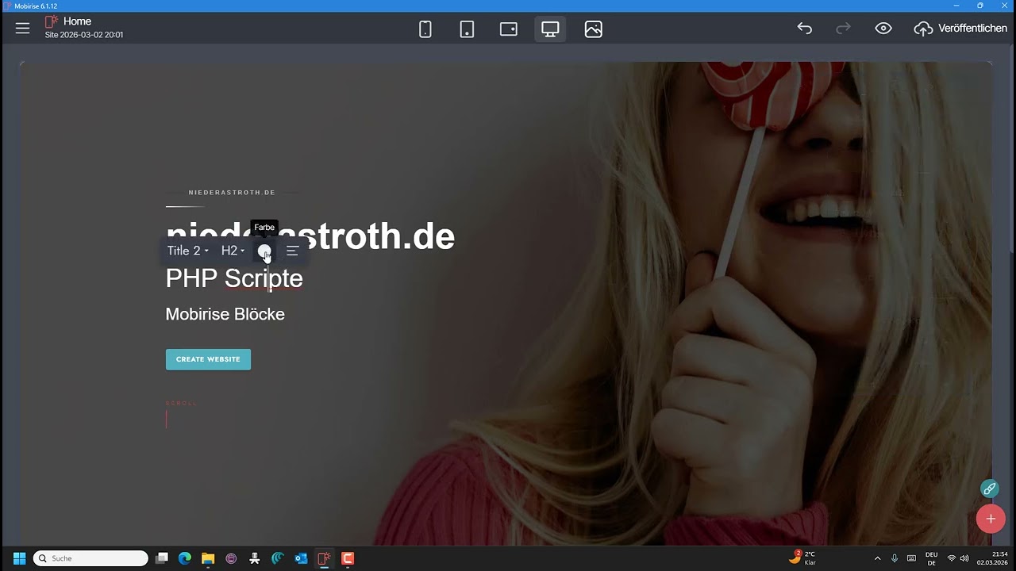The width and height of the screenshot is (1016, 571).
Task: Open the text alignment options
Action: pos(292,251)
